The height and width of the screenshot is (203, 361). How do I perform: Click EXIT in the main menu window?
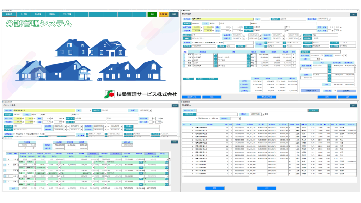(173, 14)
